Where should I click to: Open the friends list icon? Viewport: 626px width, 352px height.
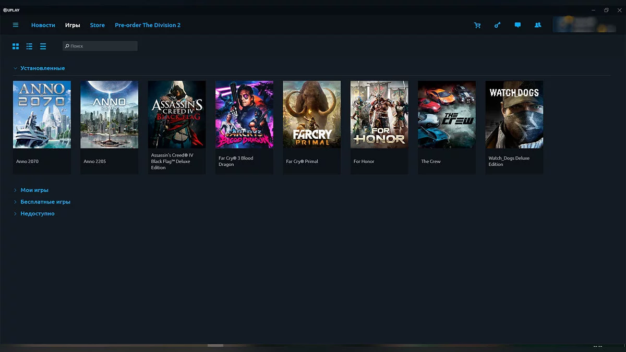pos(538,25)
